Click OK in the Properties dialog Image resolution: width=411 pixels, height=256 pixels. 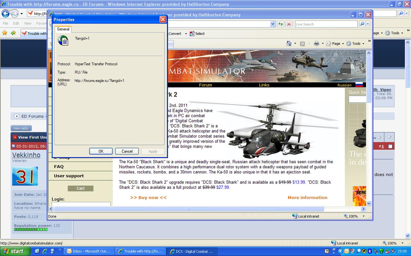point(101,151)
